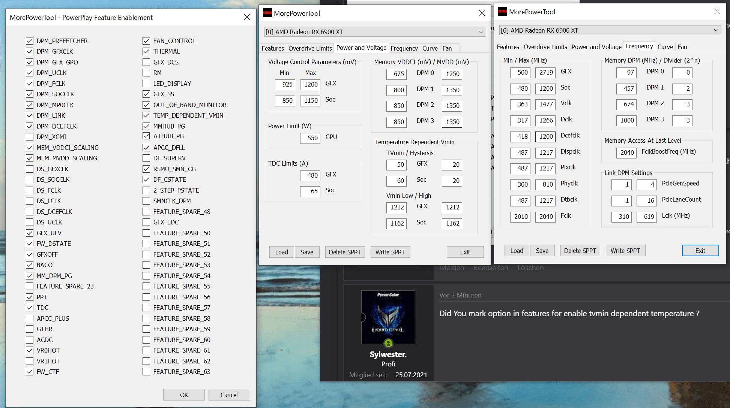
Task: Click Save button in right window
Action: pyautogui.click(x=542, y=251)
